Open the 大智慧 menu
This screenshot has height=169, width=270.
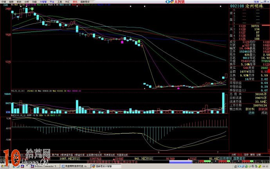click(43, 2)
